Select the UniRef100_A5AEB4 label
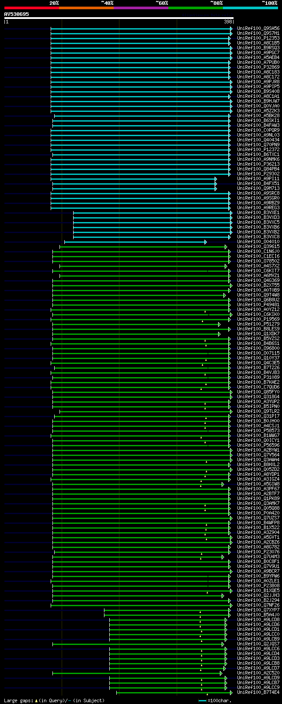 (x=258, y=57)
